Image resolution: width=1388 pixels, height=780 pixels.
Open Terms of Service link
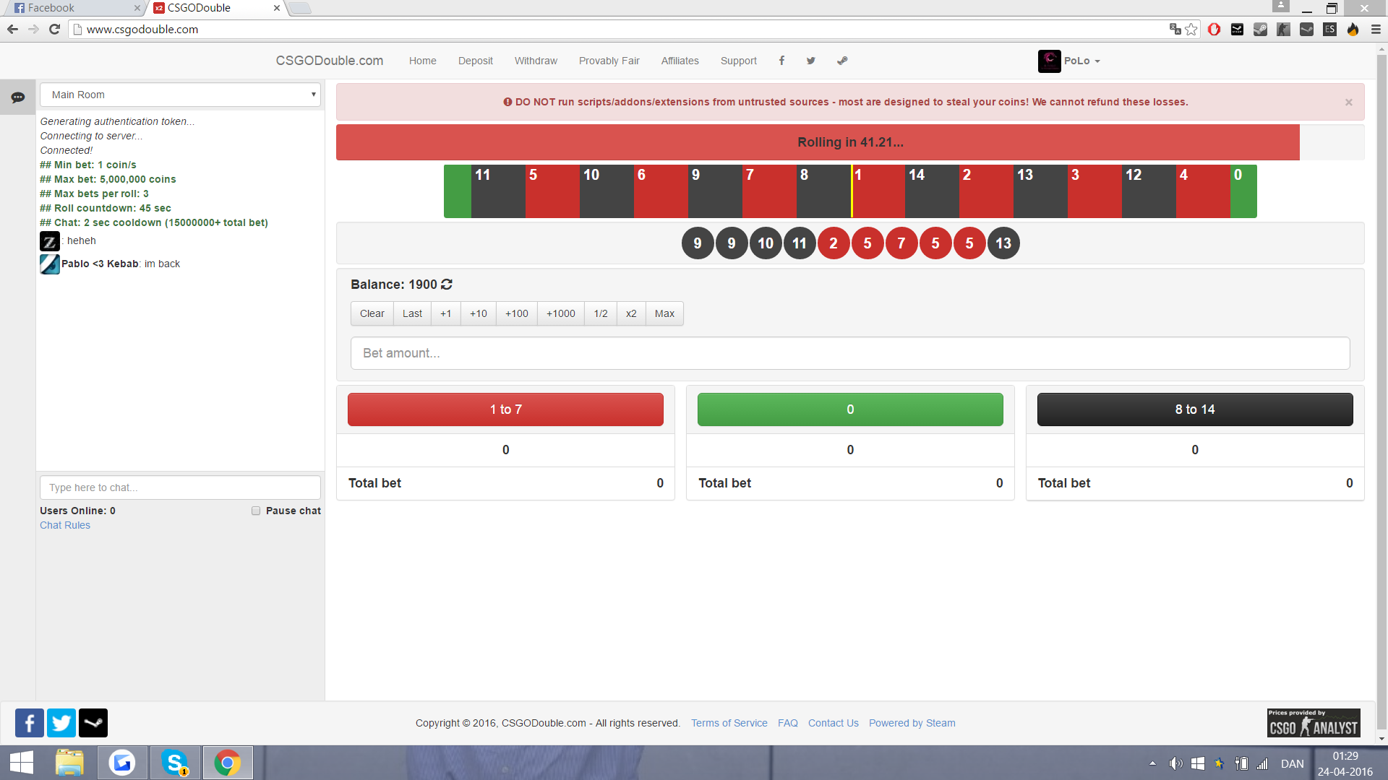[x=729, y=723]
